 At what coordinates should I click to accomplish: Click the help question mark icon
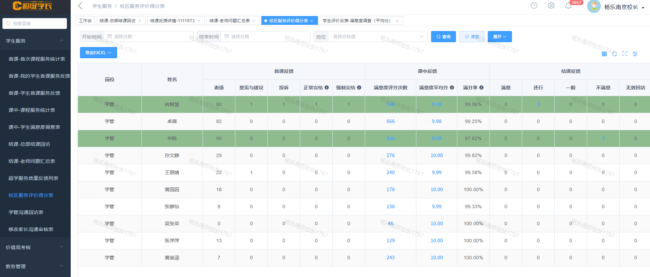534,5
